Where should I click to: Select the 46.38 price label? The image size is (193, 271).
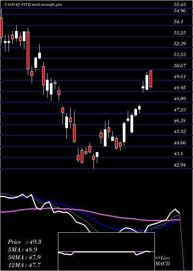180,121
